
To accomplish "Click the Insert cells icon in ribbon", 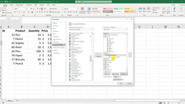I will point(140,9).
